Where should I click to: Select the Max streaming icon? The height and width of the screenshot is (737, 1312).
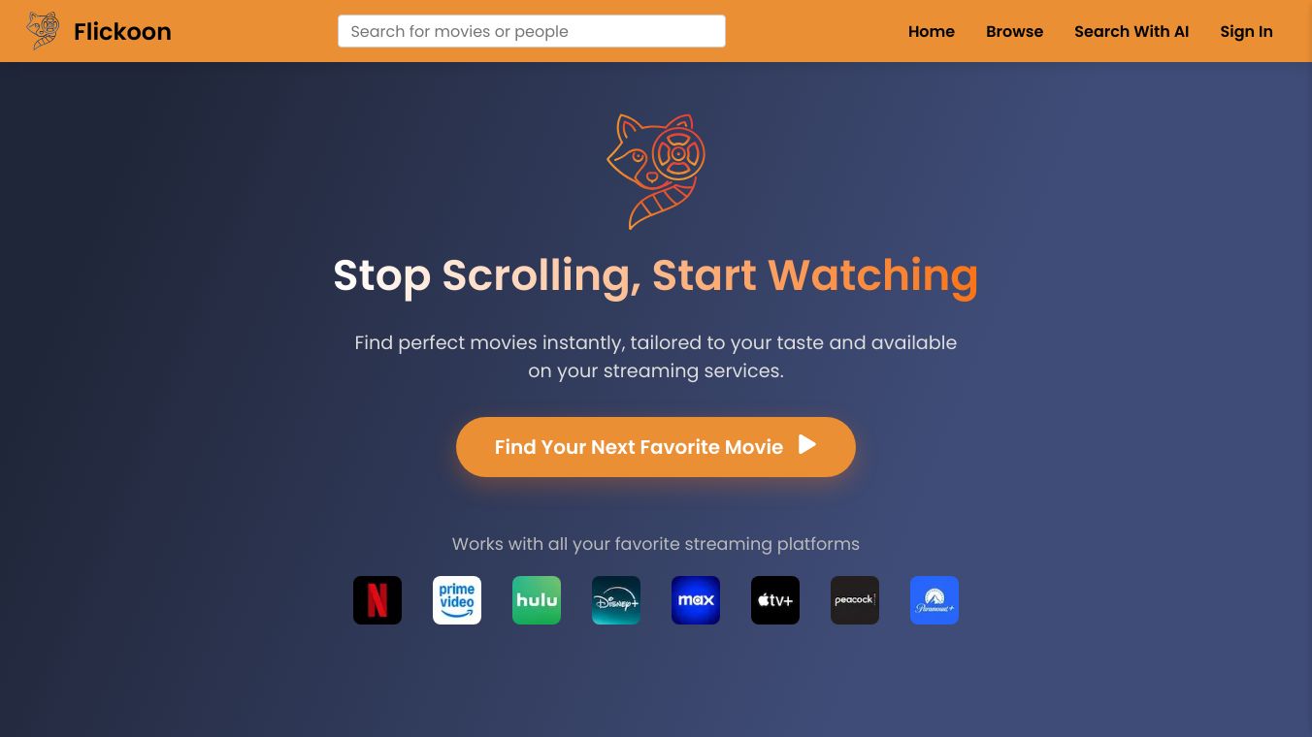tap(696, 600)
